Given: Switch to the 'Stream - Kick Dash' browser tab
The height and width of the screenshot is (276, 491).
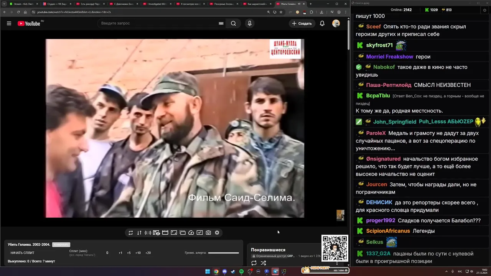Looking at the screenshot, I should point(23,4).
